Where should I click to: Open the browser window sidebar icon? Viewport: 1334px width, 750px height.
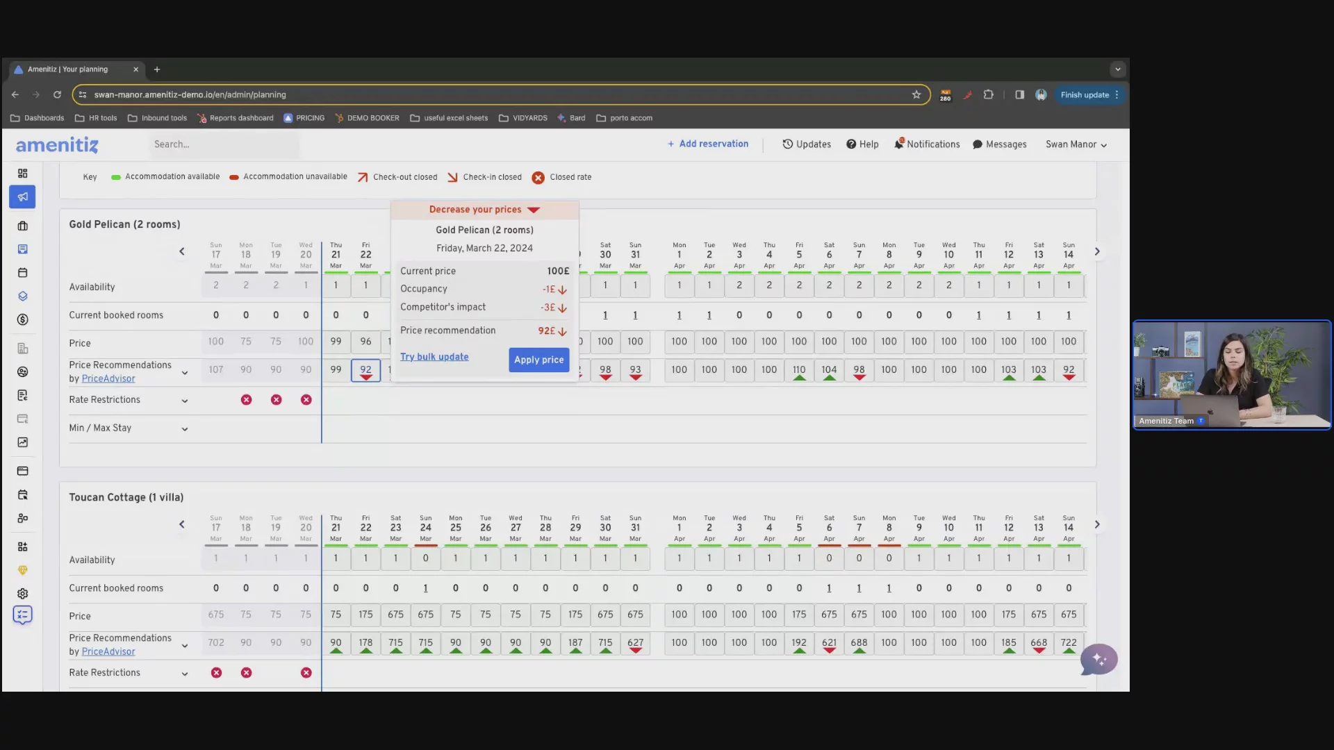pyautogui.click(x=22, y=471)
